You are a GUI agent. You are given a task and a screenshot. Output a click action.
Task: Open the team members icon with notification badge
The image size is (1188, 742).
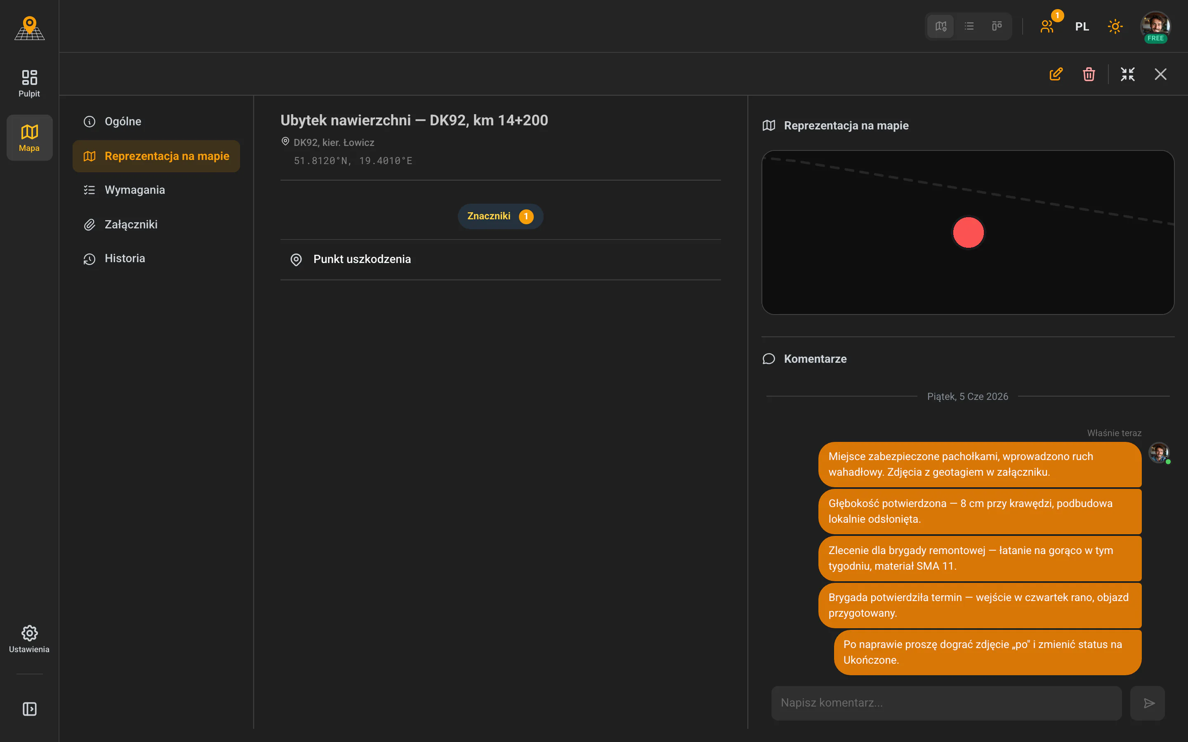[x=1048, y=26]
